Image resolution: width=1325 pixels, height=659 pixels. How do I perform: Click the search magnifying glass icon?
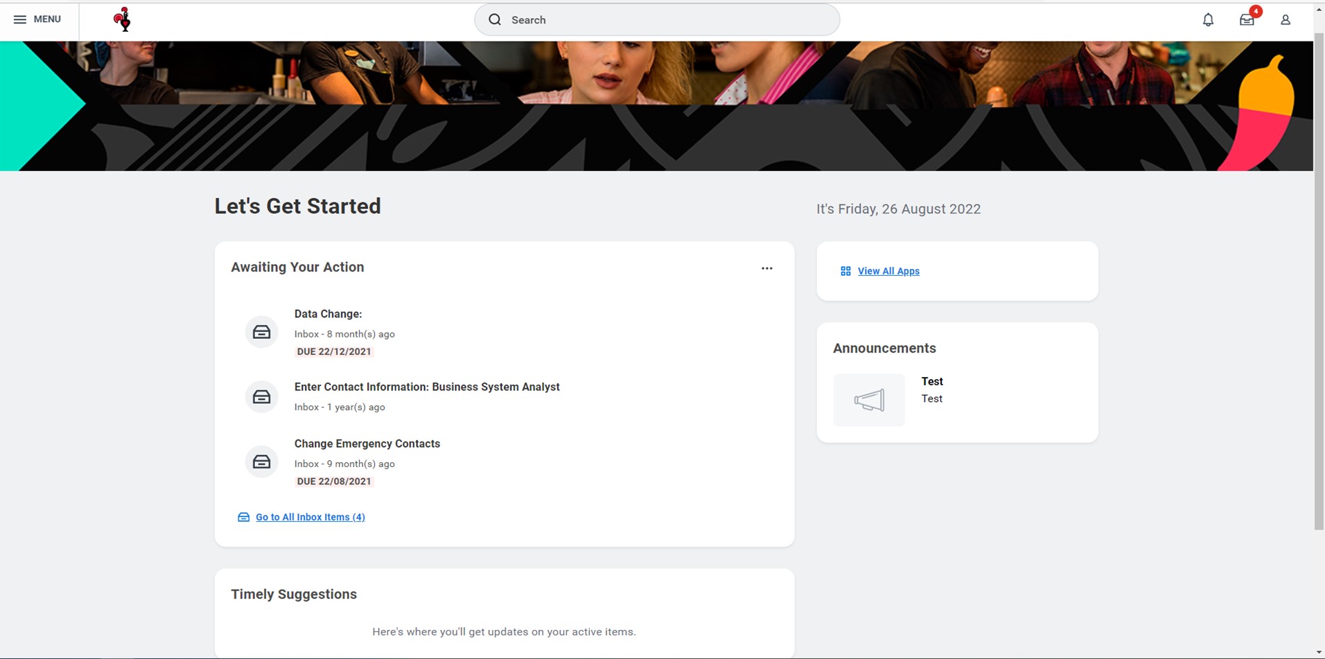click(495, 19)
